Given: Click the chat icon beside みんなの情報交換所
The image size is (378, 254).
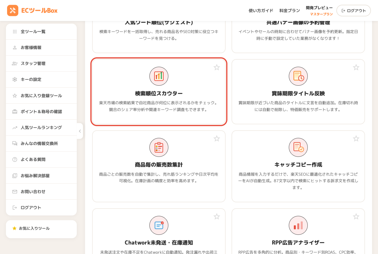Looking at the screenshot, I should pyautogui.click(x=15, y=144).
